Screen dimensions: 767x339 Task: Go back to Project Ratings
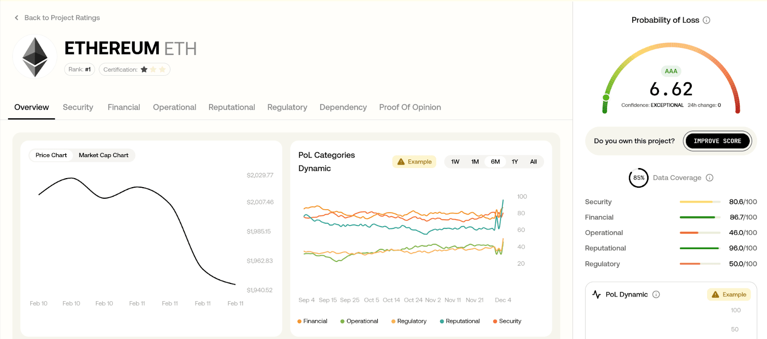click(x=62, y=18)
